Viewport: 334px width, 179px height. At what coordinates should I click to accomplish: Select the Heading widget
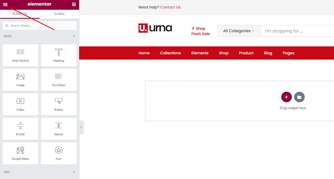59,55
